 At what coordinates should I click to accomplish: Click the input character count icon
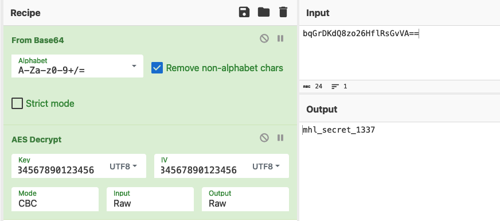306,86
